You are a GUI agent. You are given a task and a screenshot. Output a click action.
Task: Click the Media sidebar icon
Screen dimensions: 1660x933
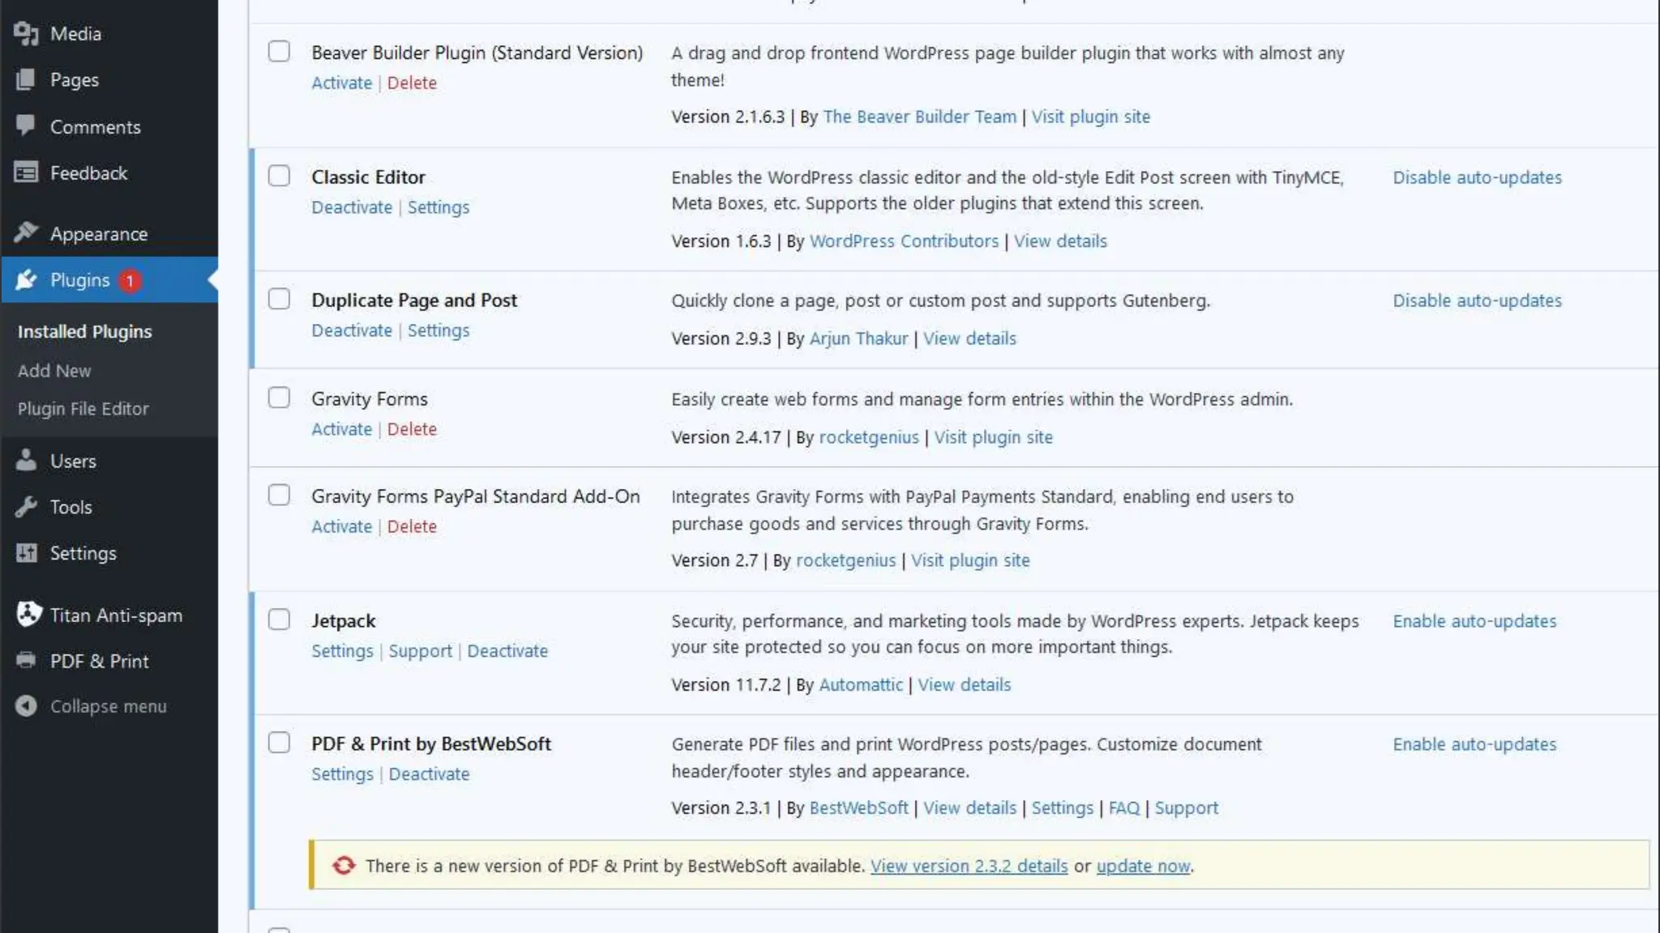point(26,33)
